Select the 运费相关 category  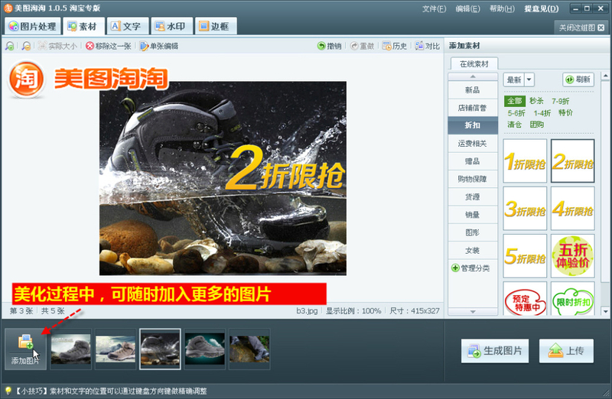(x=472, y=144)
